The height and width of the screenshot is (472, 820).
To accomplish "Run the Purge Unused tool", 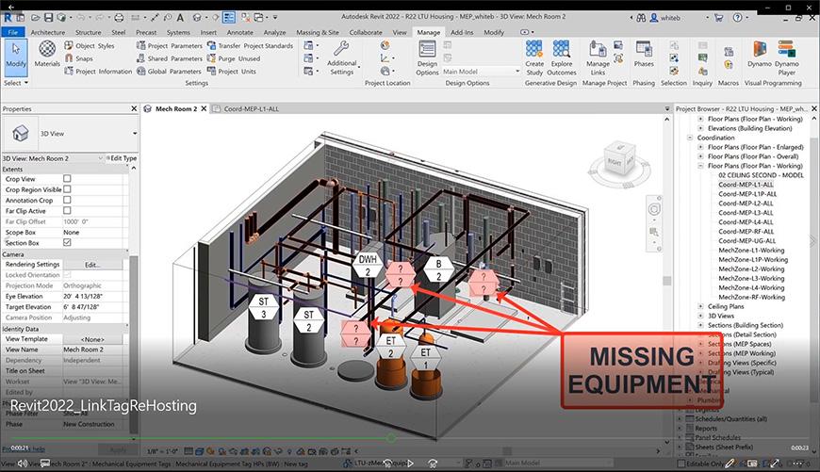I will coord(233,58).
